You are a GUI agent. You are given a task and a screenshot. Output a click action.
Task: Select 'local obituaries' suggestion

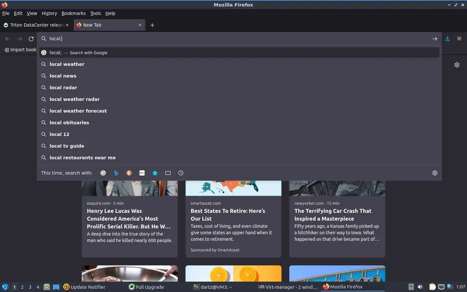coord(239,123)
